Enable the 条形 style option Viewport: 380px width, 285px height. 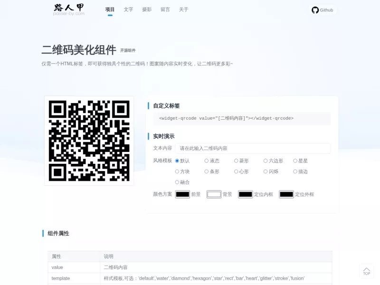207,171
